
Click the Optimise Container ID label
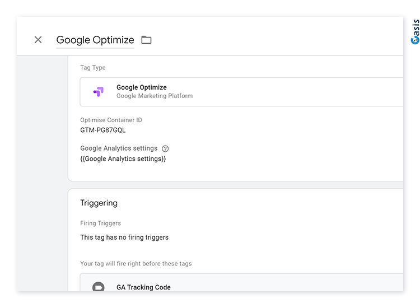pos(111,120)
